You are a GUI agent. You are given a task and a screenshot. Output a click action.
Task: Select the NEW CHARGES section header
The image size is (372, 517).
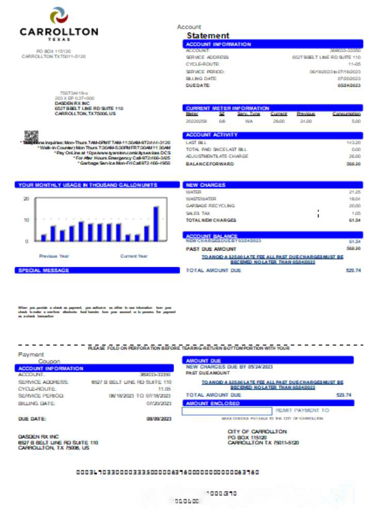273,185
